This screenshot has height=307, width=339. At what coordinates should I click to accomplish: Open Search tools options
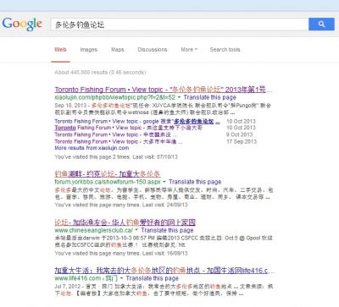225,50
